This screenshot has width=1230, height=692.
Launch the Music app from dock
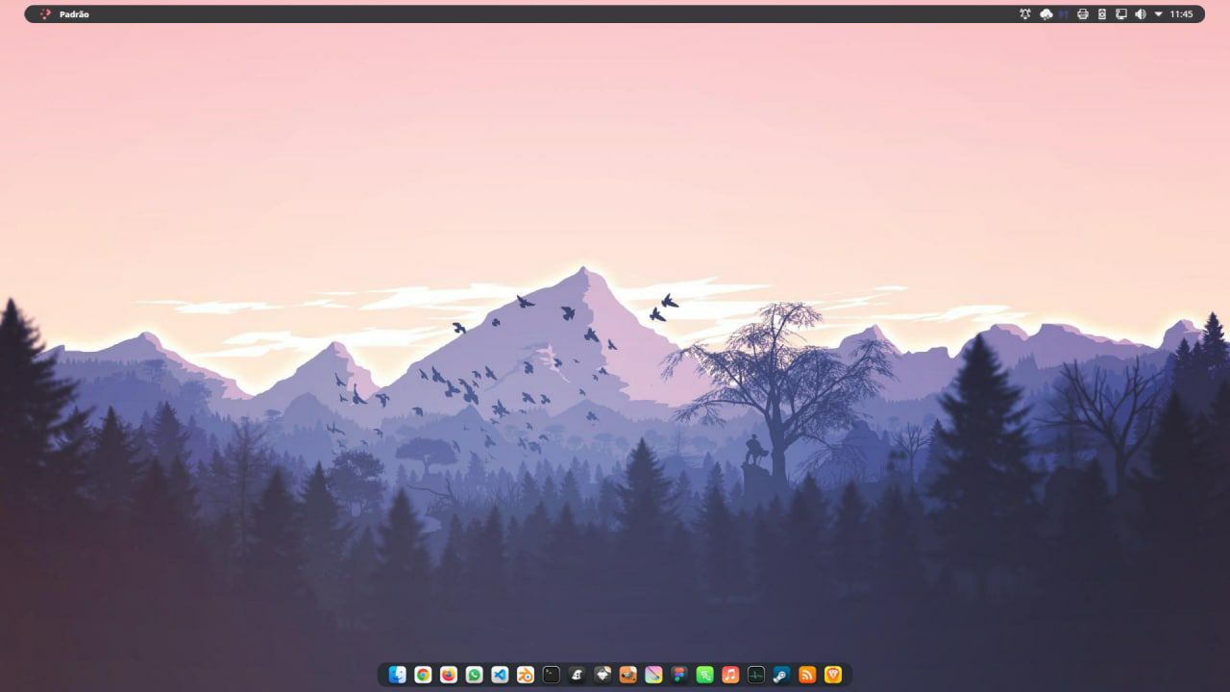coord(730,675)
